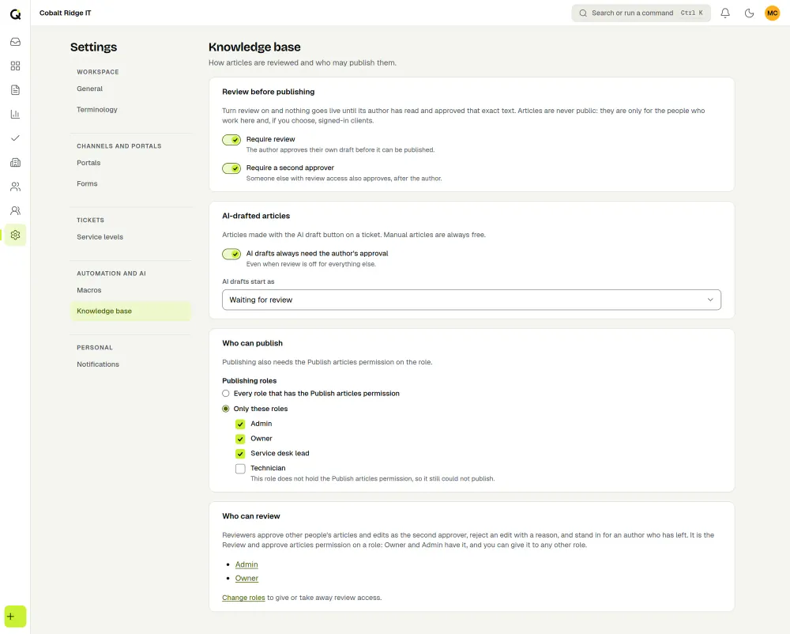
Task: Open the AI drafts start as dropdown
Action: (x=471, y=300)
